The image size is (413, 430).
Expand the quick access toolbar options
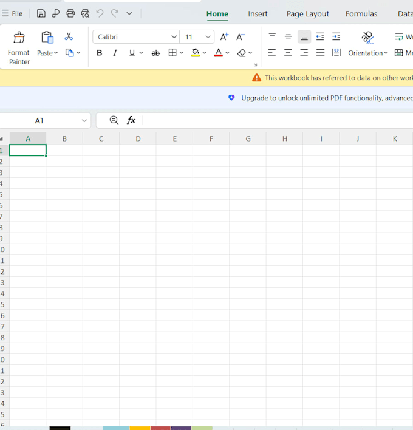pos(129,13)
